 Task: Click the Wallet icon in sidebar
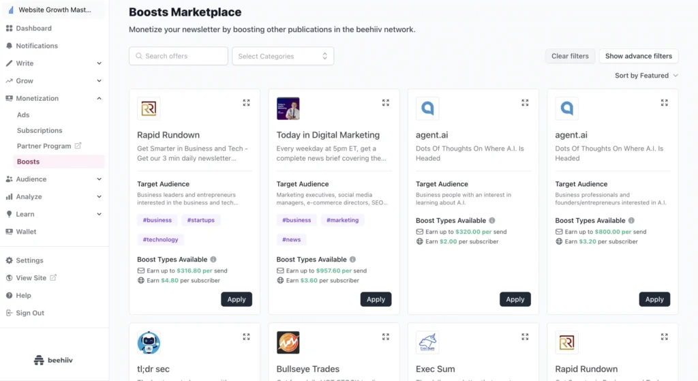[9, 232]
